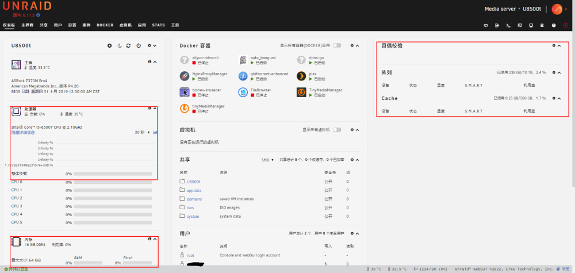Open the domains share link
The width and height of the screenshot is (575, 273).
[x=194, y=199]
